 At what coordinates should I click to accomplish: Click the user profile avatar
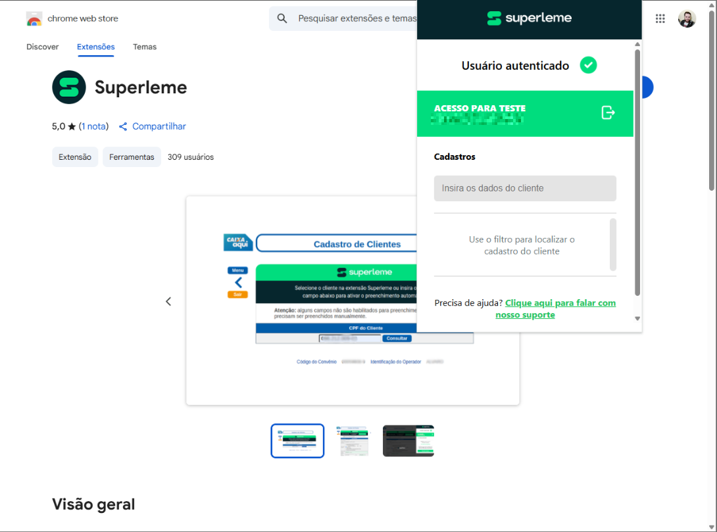tap(687, 18)
